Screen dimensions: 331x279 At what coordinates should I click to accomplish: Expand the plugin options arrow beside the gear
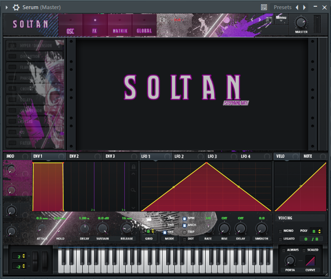7,7
